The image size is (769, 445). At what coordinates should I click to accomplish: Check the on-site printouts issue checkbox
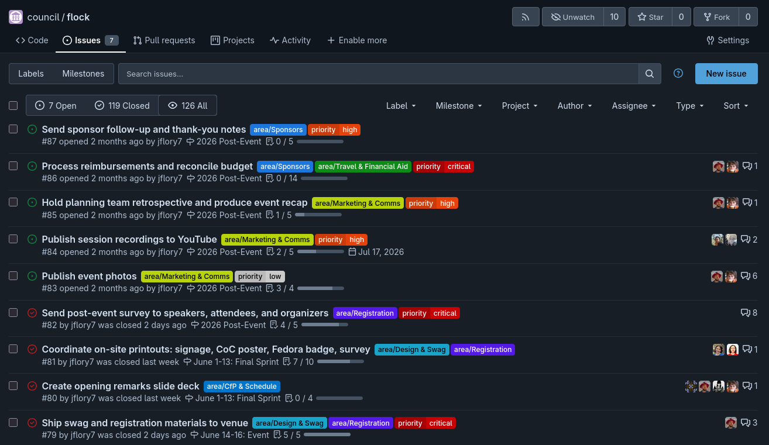(x=13, y=349)
